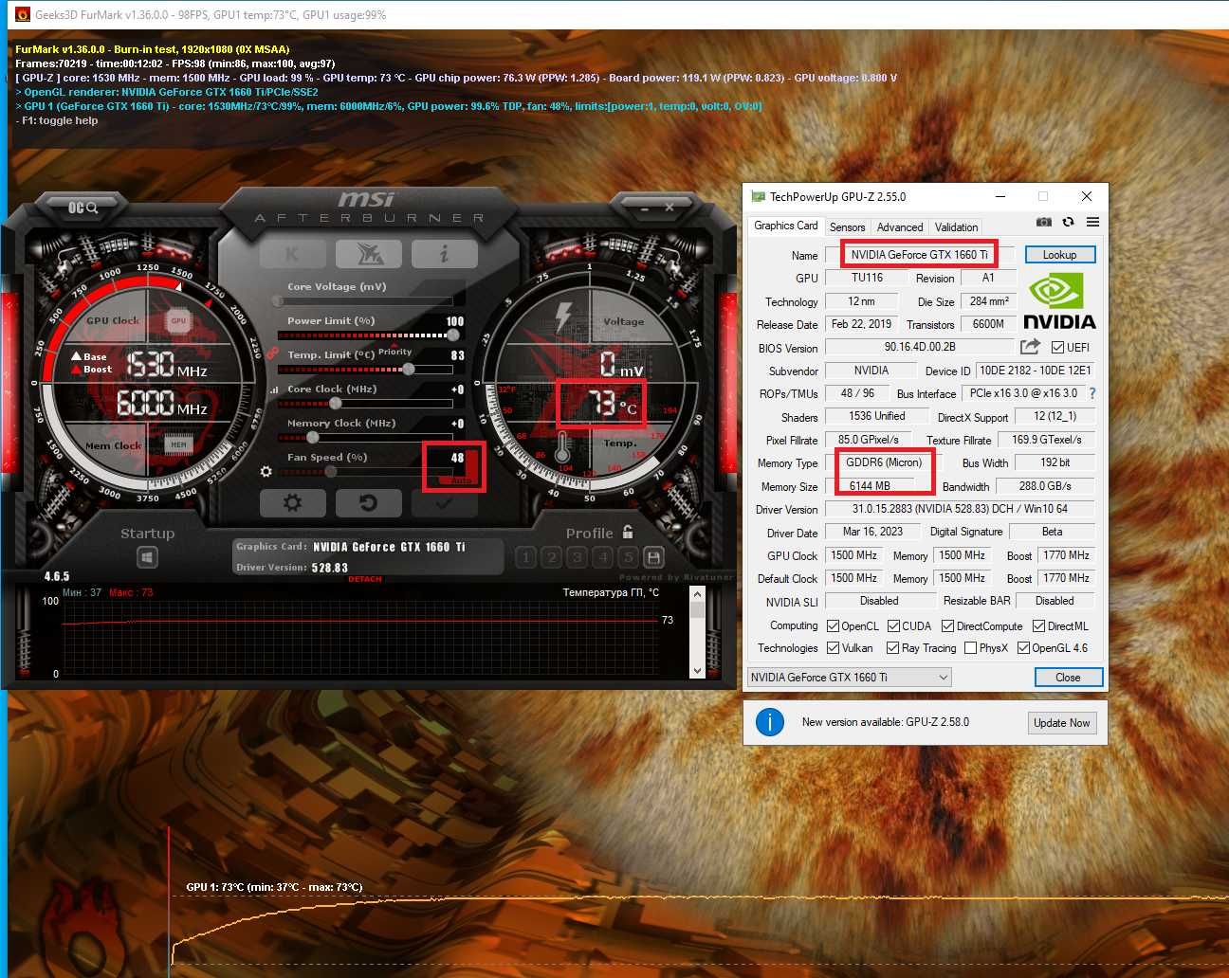Toggle the Ray Tracing checkbox
1229x978 pixels.
pyautogui.click(x=892, y=648)
